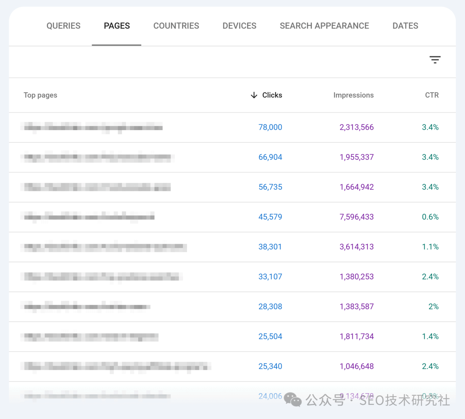Click the Clicks sort descending arrow
Image resolution: width=465 pixels, height=419 pixels.
[254, 95]
